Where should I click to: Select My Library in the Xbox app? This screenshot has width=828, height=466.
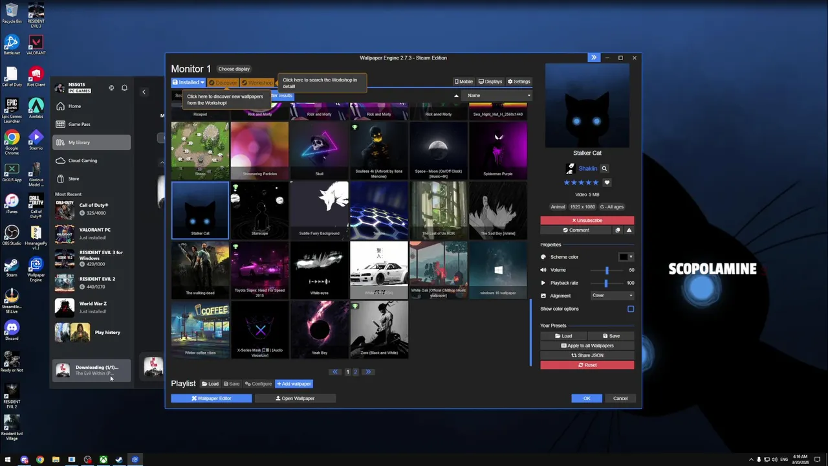click(92, 142)
